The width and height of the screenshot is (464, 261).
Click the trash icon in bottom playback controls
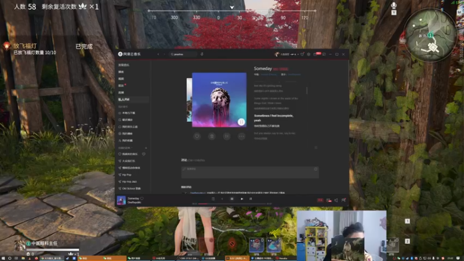(x=213, y=199)
